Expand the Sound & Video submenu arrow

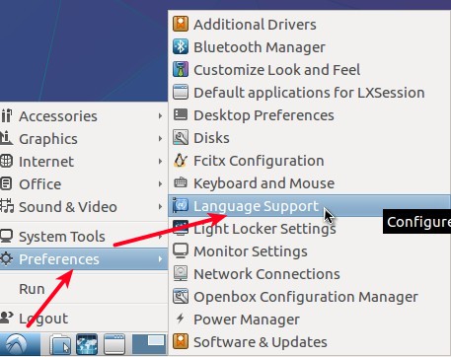(x=160, y=207)
